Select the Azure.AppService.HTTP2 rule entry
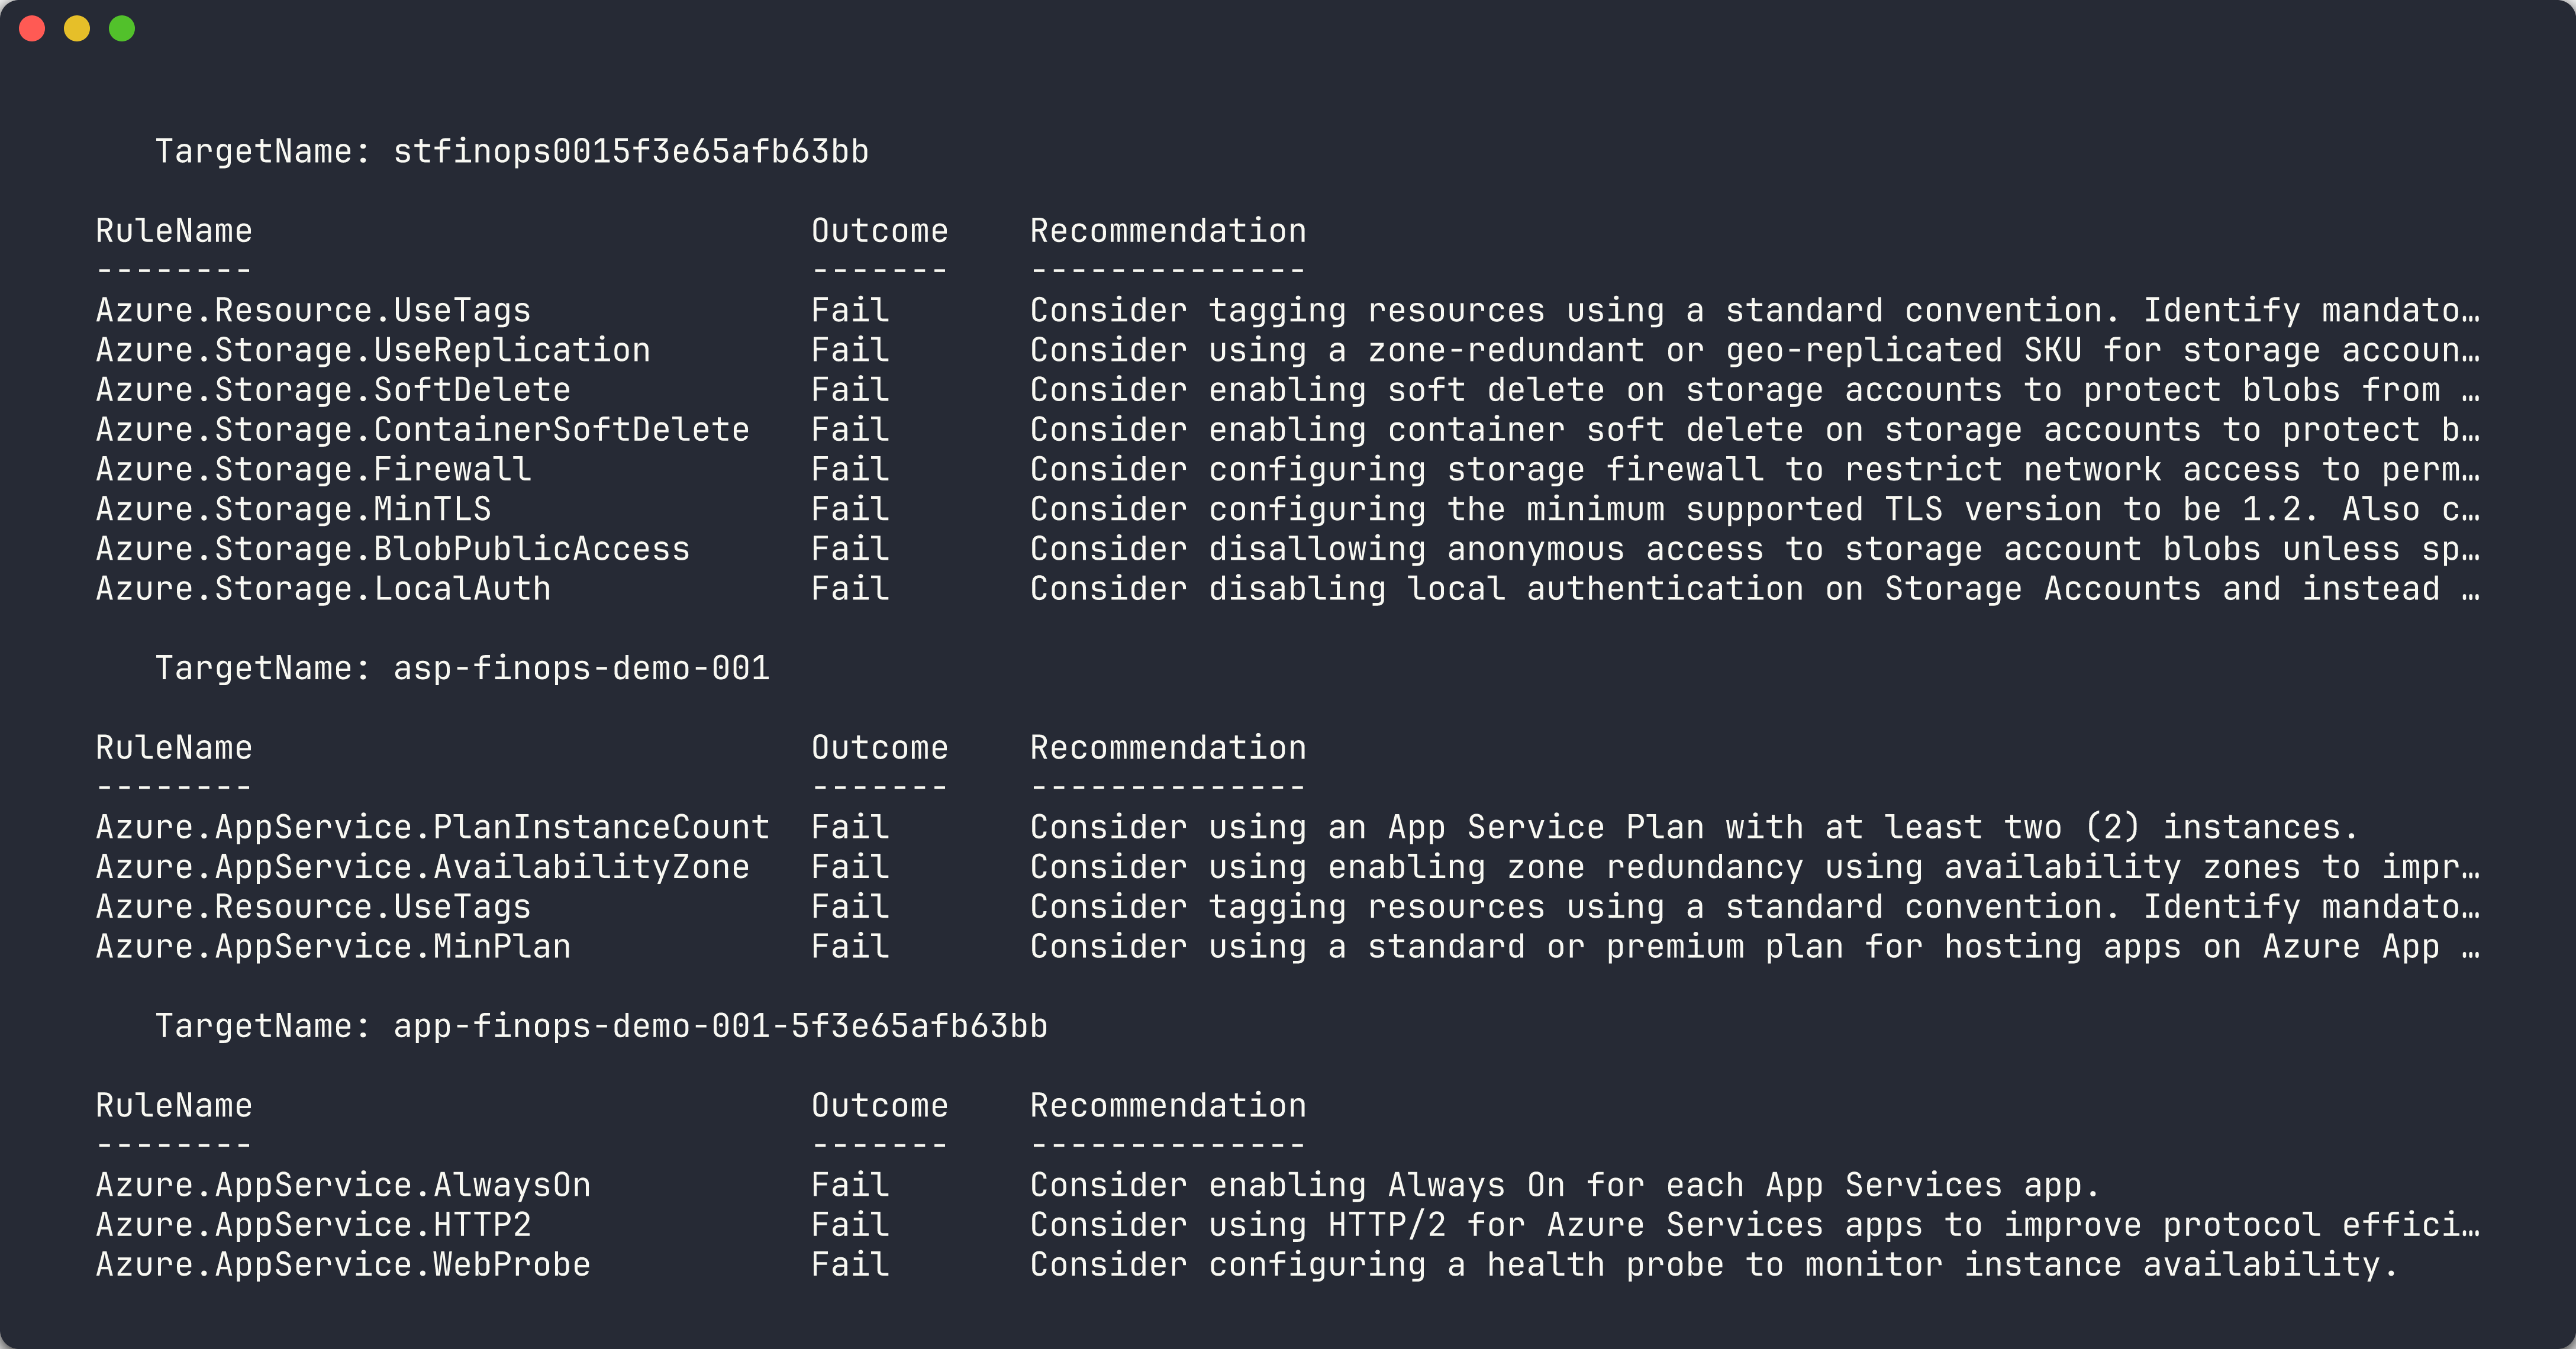This screenshot has width=2576, height=1349. pyautogui.click(x=313, y=1225)
